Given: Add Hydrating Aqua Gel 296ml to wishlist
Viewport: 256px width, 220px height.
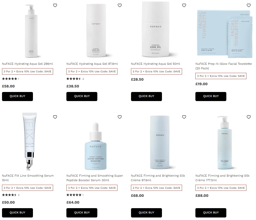Looking at the screenshot, I should pos(55,5).
